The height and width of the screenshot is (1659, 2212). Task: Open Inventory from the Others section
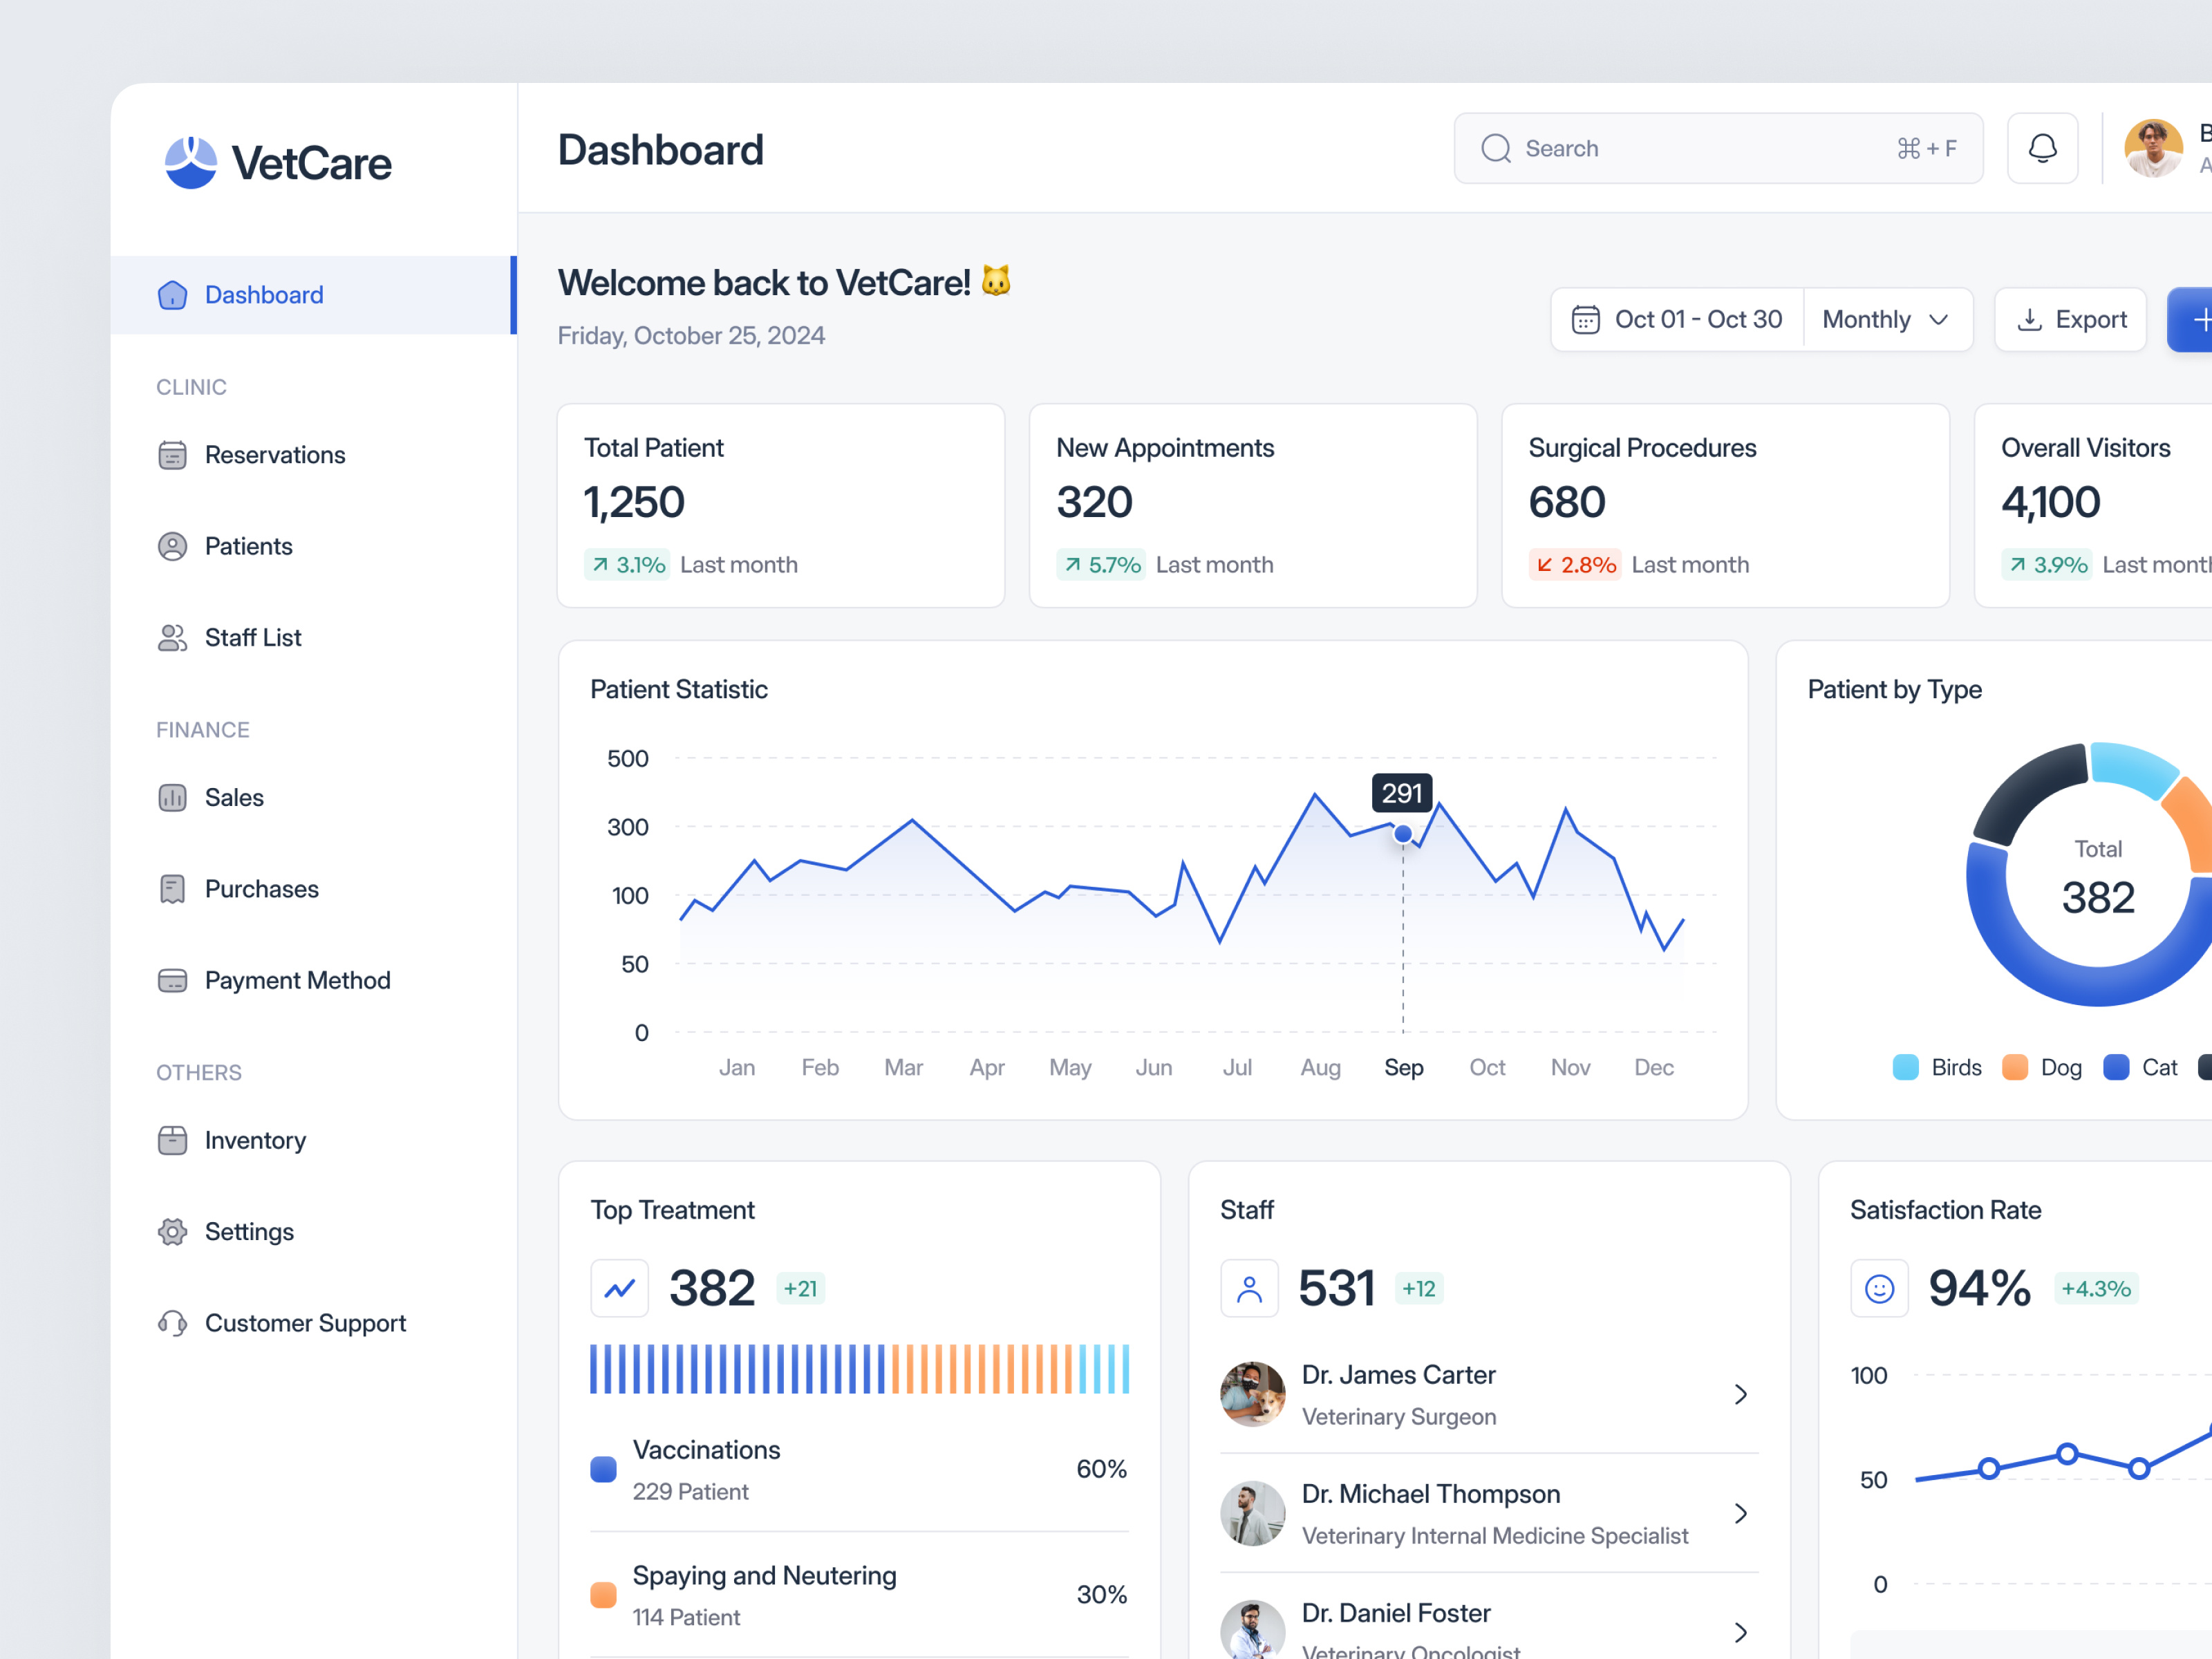point(173,1140)
